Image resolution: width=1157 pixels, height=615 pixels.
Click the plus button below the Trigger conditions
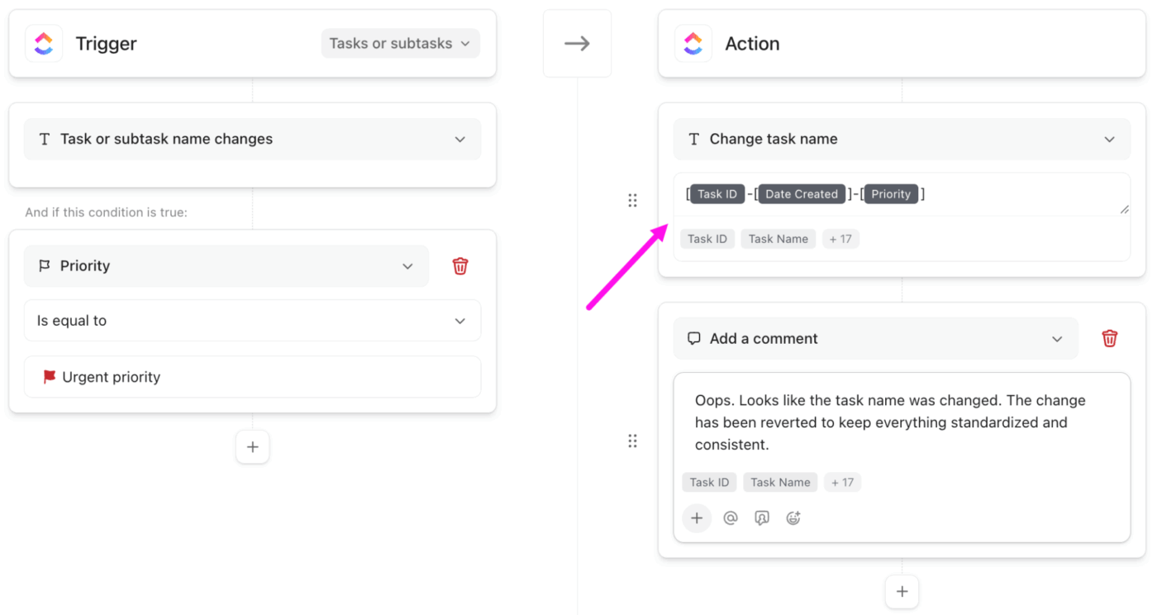[252, 446]
